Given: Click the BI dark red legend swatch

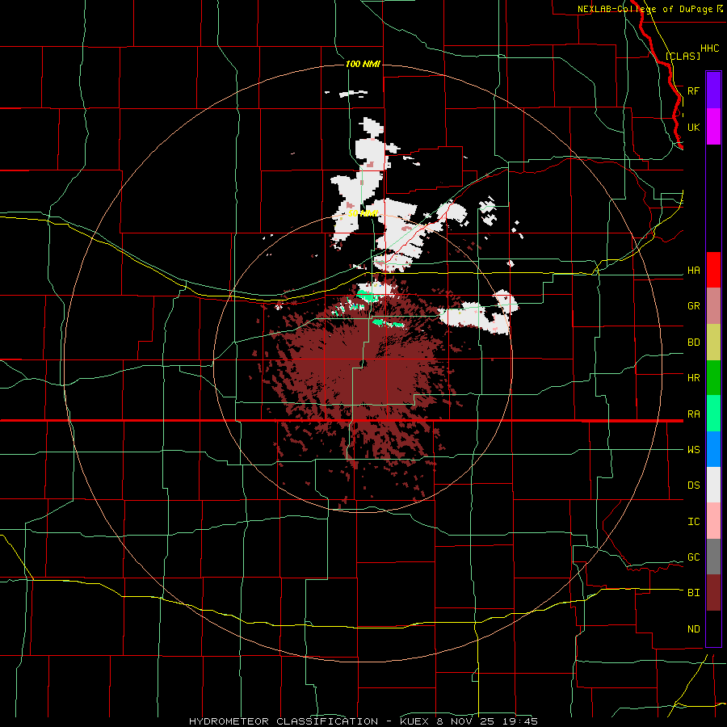Looking at the screenshot, I should coord(713,593).
